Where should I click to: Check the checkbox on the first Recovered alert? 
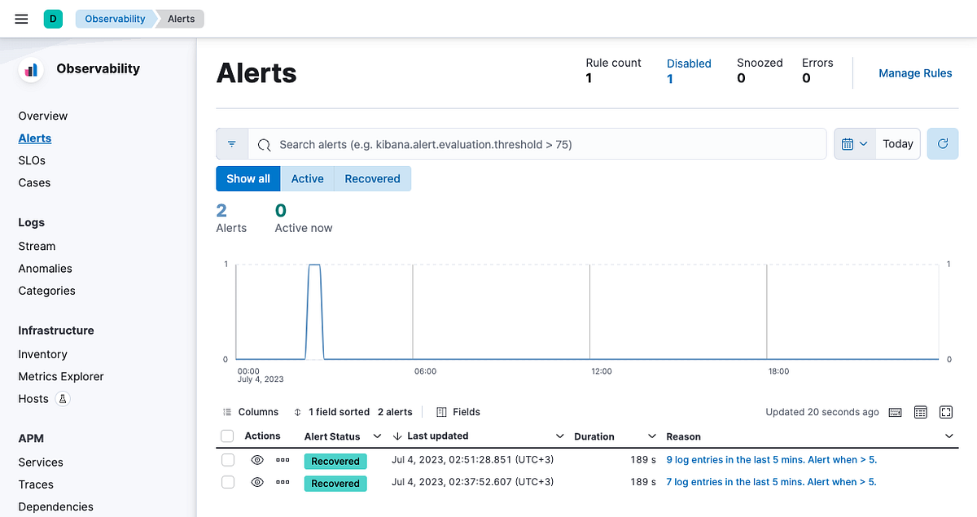[x=227, y=460]
